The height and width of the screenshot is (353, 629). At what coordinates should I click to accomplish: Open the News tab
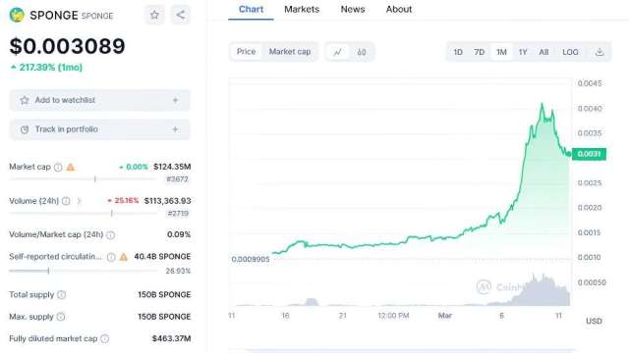pos(353,9)
